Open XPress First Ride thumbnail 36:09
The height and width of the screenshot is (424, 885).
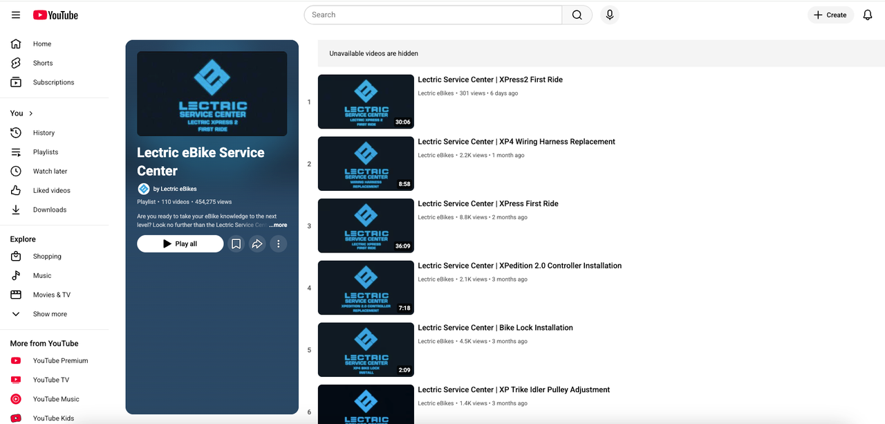(366, 225)
